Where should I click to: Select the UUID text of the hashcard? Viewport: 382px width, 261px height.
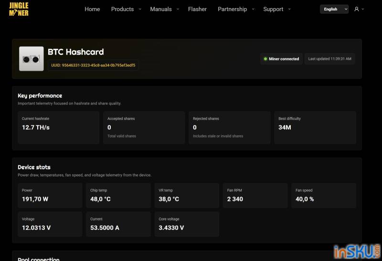[93, 65]
